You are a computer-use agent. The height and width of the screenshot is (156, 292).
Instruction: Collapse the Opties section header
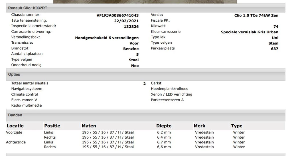14,74
